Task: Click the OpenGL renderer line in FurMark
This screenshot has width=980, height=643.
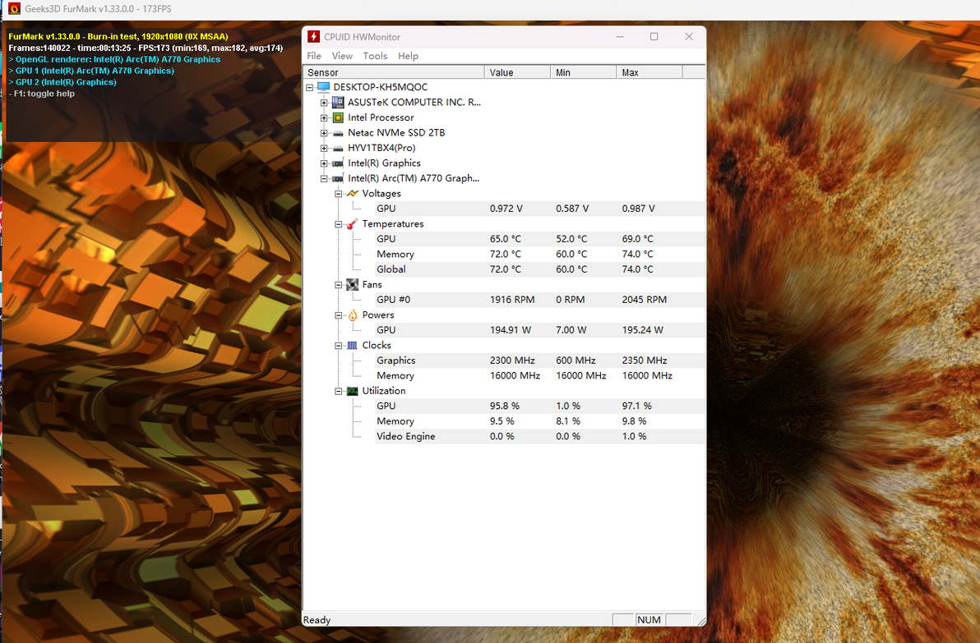Action: [114, 59]
